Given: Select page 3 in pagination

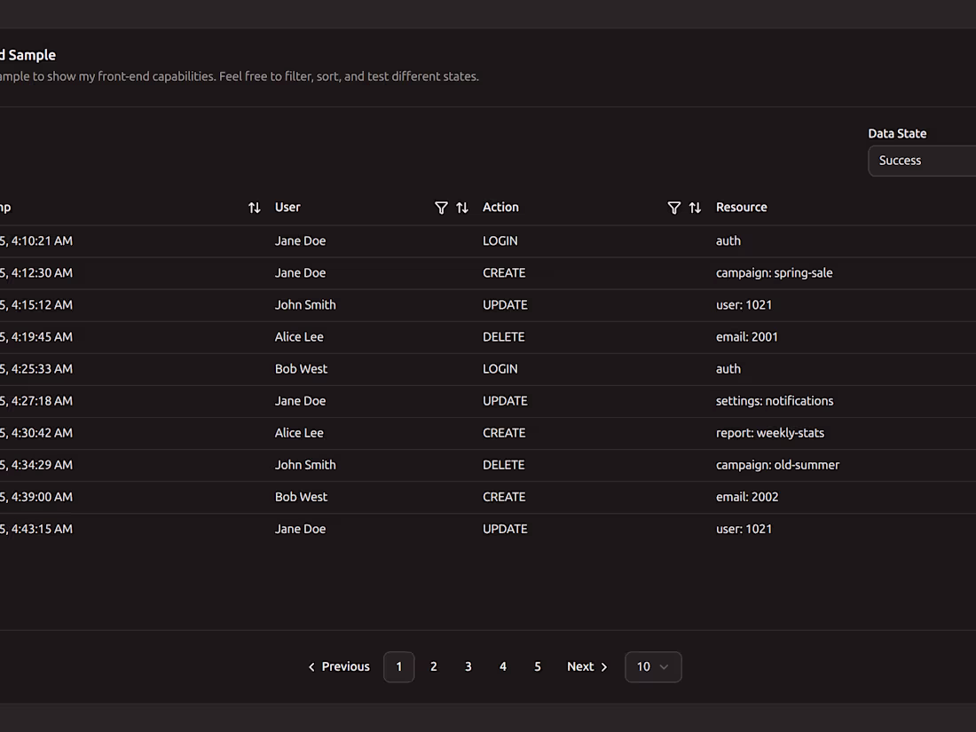Looking at the screenshot, I should click(468, 666).
